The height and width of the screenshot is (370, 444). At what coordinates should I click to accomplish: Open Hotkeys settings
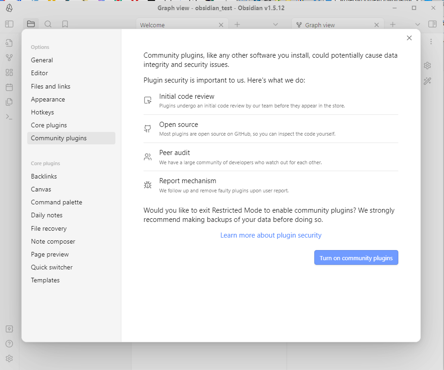[x=72, y=112]
